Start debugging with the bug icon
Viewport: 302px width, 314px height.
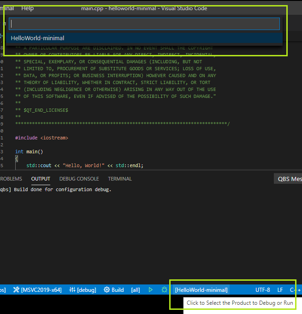(164, 290)
